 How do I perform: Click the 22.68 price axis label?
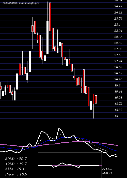click(118, 37)
